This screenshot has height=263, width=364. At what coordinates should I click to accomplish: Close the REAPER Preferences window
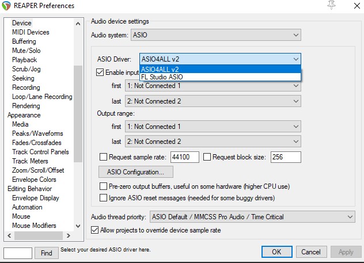click(353, 6)
